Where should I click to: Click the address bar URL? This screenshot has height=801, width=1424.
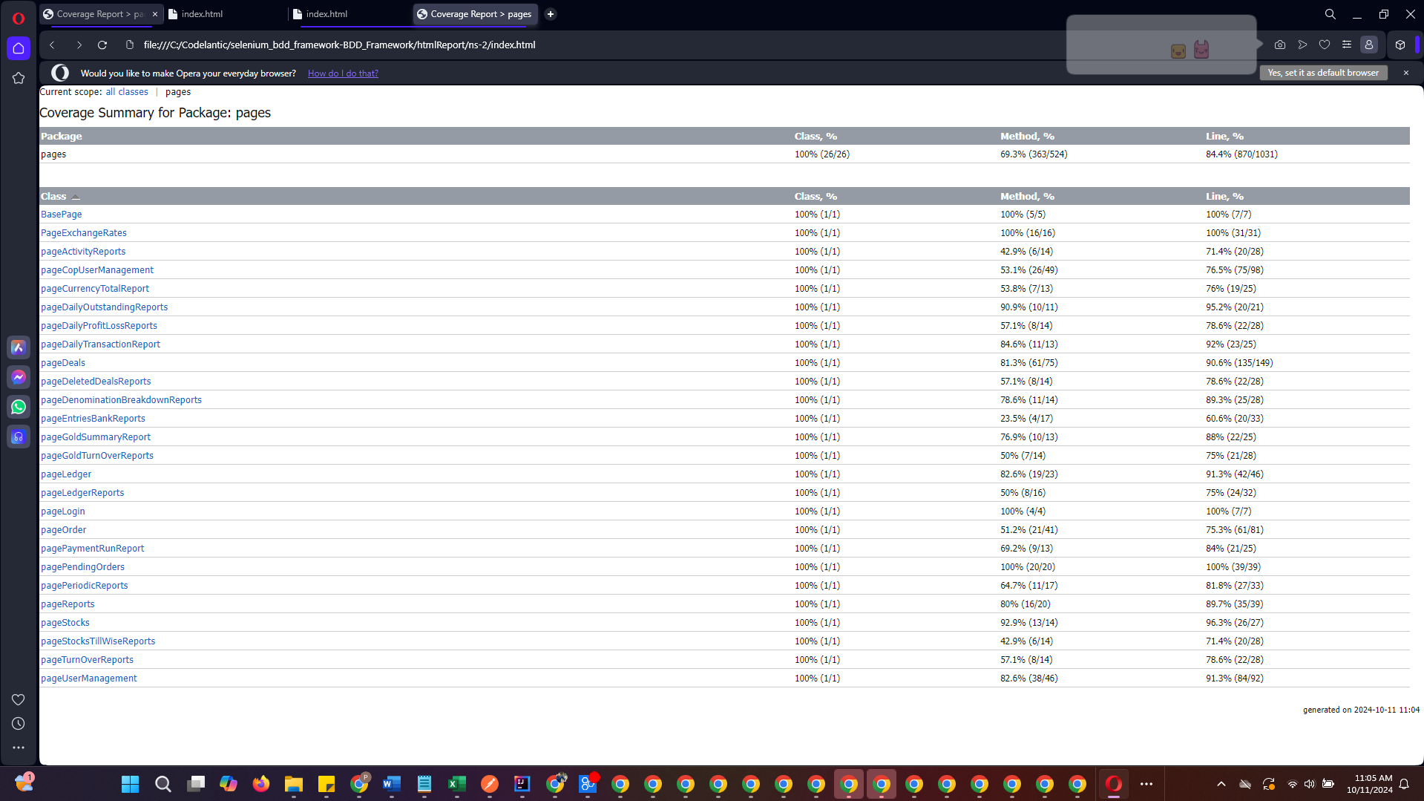point(339,45)
